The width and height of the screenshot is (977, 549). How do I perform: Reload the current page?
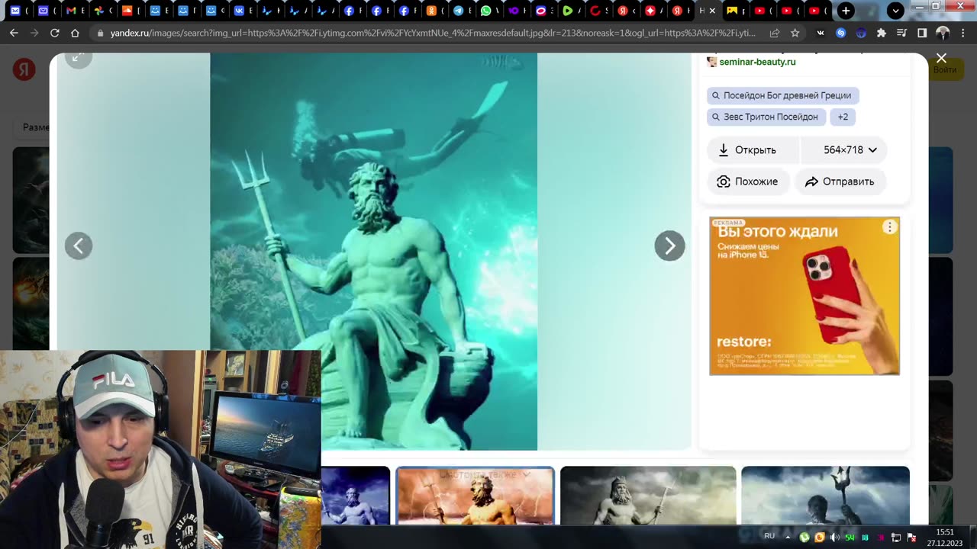(x=54, y=33)
